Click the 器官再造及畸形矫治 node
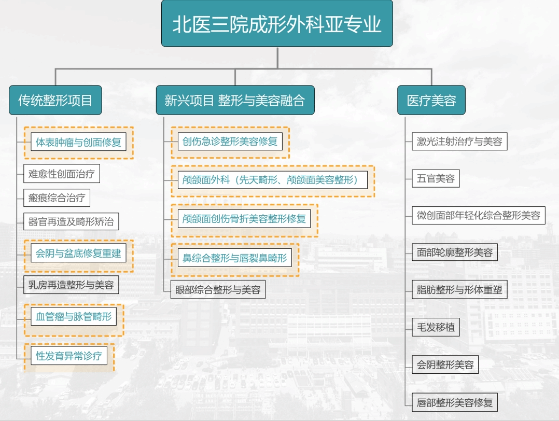 pos(71,221)
